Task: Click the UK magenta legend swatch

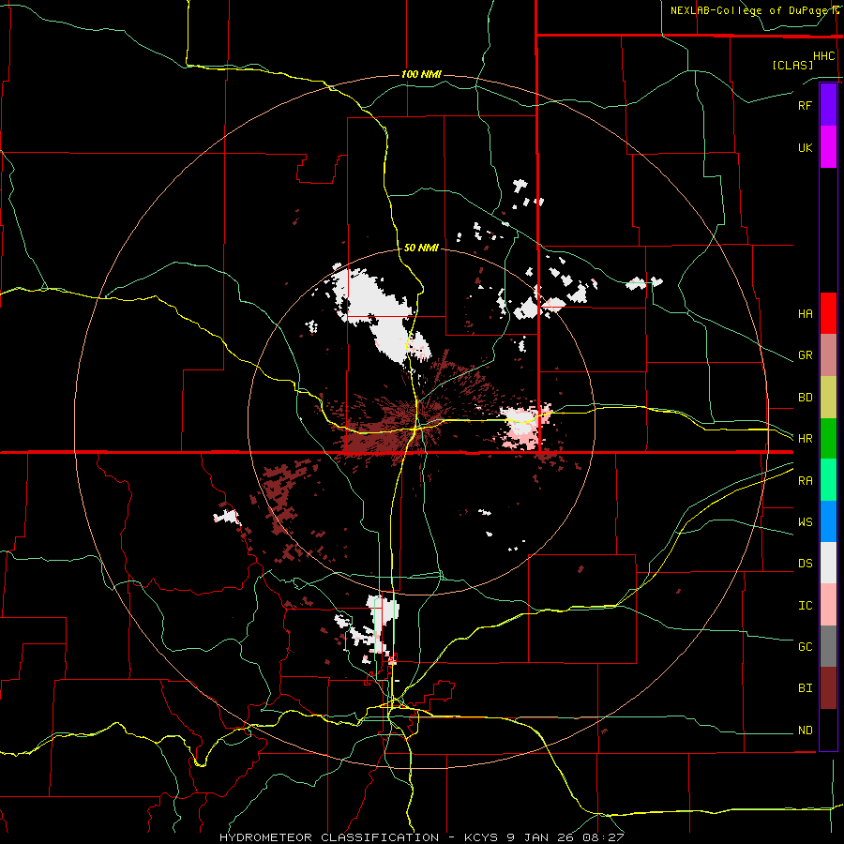Action: pyautogui.click(x=828, y=147)
